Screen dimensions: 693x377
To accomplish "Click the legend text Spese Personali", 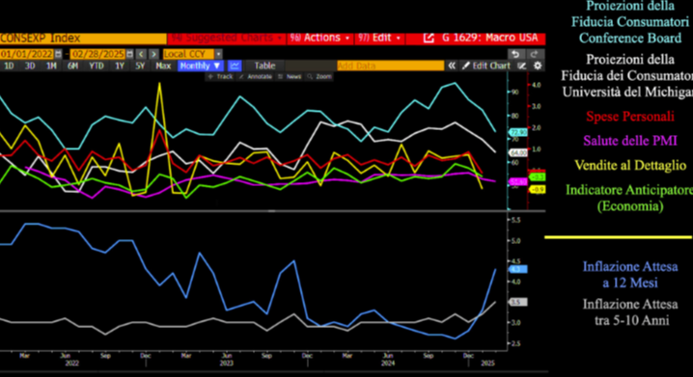I will point(630,117).
